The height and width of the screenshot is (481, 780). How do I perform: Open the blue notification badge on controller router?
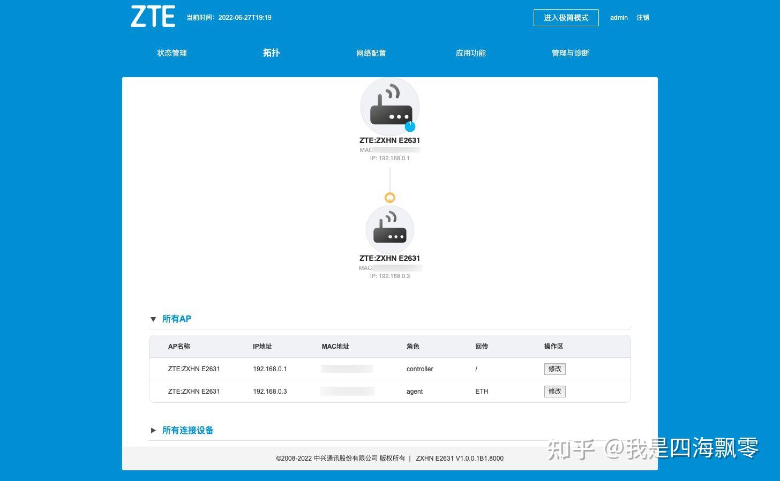[x=410, y=126]
